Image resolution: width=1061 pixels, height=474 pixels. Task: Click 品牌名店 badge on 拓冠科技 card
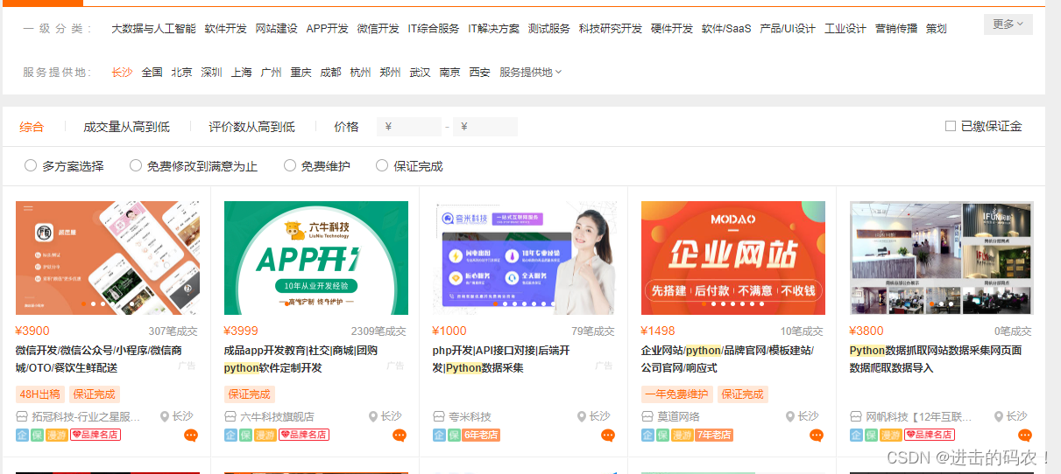click(x=95, y=435)
